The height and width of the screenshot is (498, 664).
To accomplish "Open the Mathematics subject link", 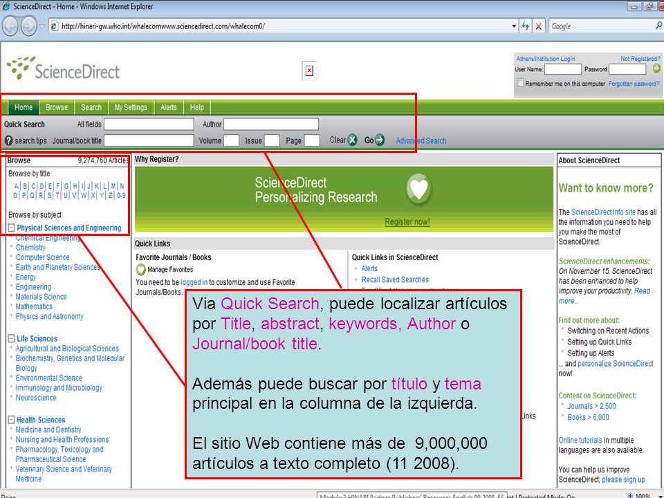I will tap(34, 306).
